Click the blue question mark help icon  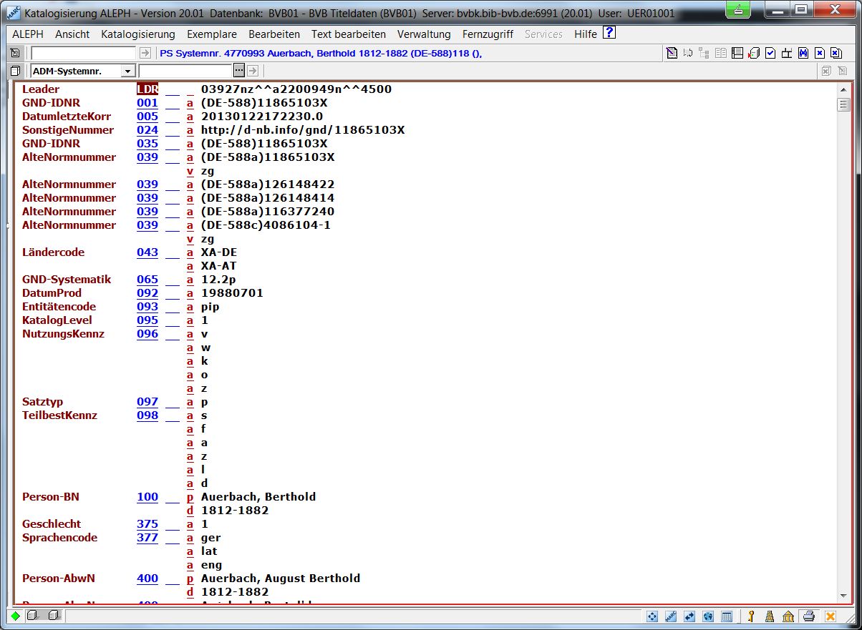[609, 33]
